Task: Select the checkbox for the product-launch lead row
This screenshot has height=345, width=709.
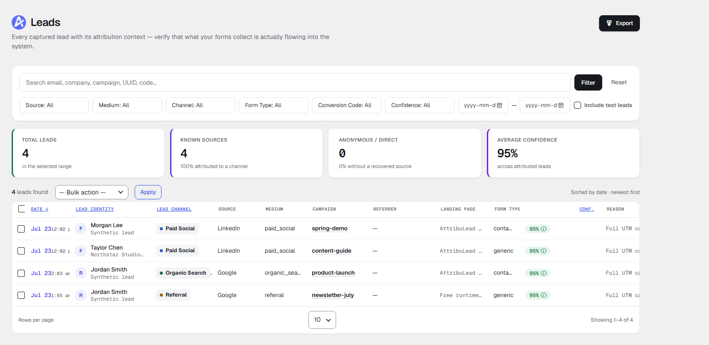Action: 21,273
